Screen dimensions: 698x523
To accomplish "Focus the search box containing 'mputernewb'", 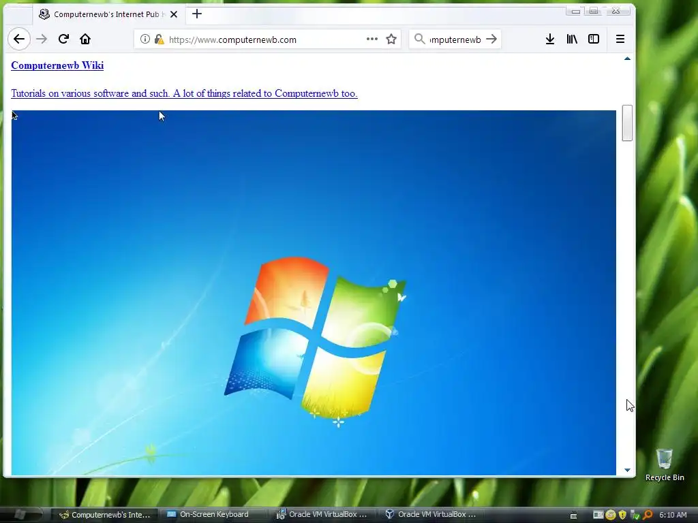I will (455, 39).
